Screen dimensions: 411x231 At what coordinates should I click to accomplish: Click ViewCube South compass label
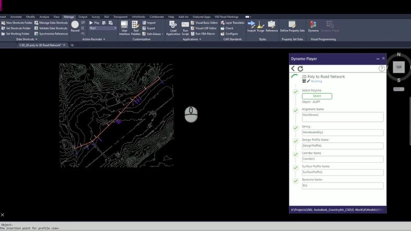click(x=398, y=80)
